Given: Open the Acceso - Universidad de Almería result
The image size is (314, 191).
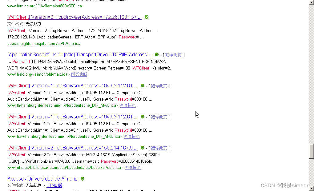Looking at the screenshot, I should [42, 179].
